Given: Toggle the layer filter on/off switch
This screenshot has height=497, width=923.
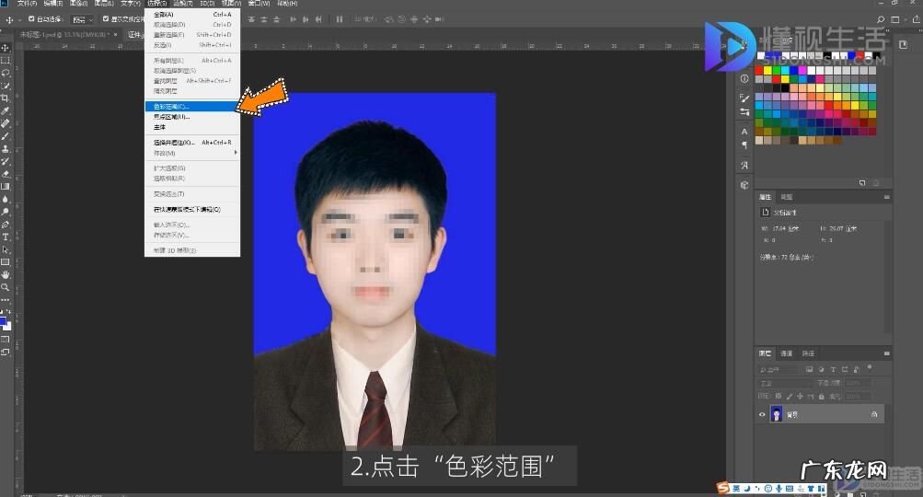Looking at the screenshot, I should (870, 368).
